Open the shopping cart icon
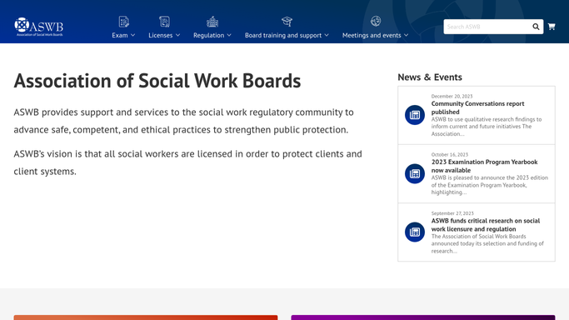 (x=552, y=27)
